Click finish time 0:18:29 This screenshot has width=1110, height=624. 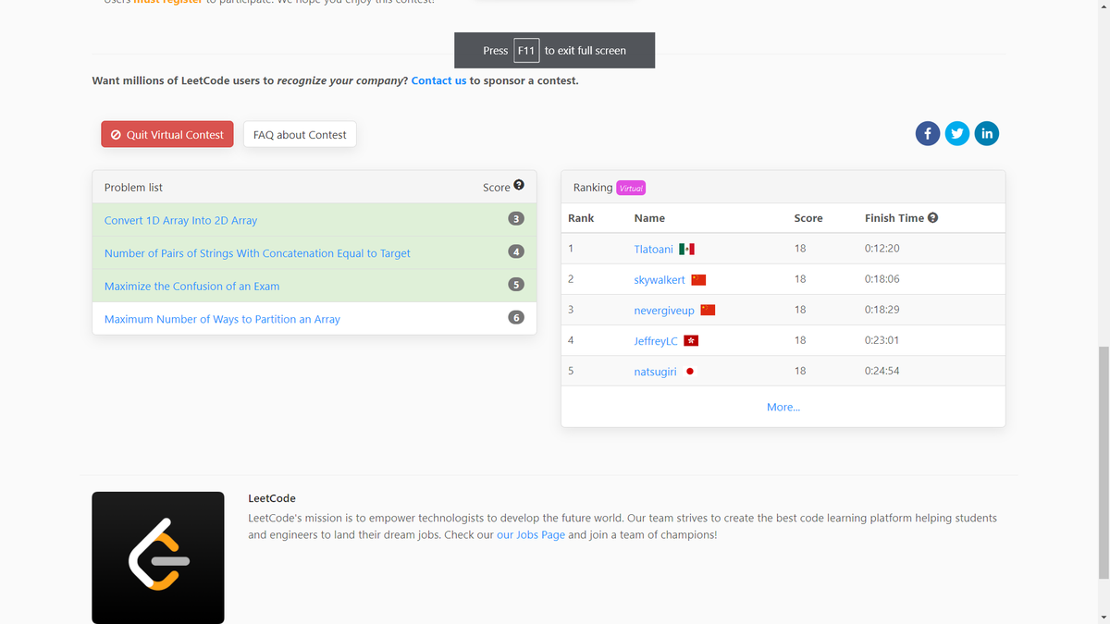click(882, 310)
